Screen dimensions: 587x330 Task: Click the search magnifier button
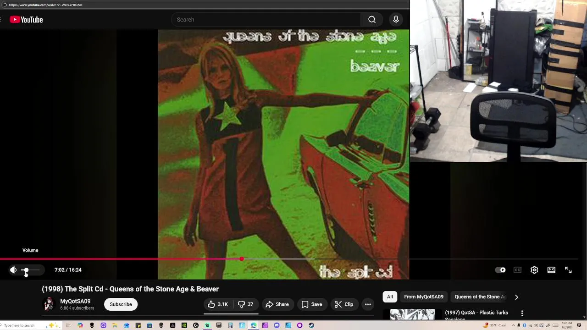[372, 20]
